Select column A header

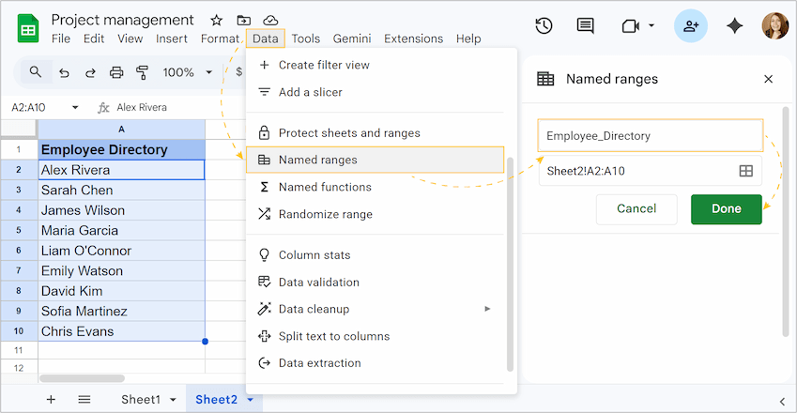coord(121,129)
